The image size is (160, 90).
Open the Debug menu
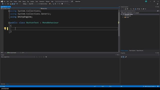point(24,1)
